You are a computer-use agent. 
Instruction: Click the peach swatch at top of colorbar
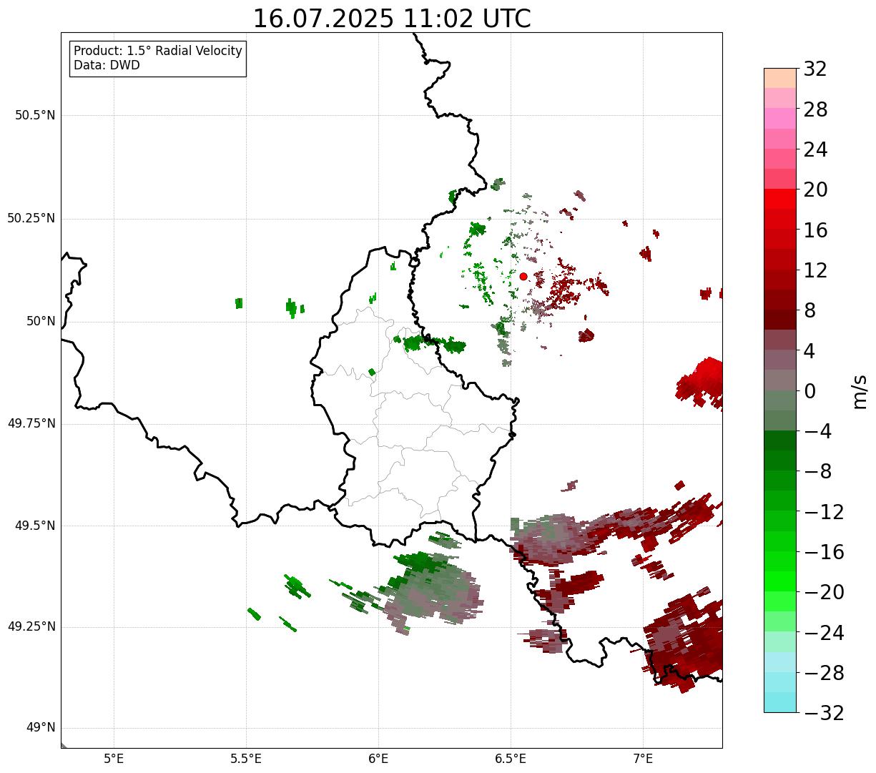(780, 78)
